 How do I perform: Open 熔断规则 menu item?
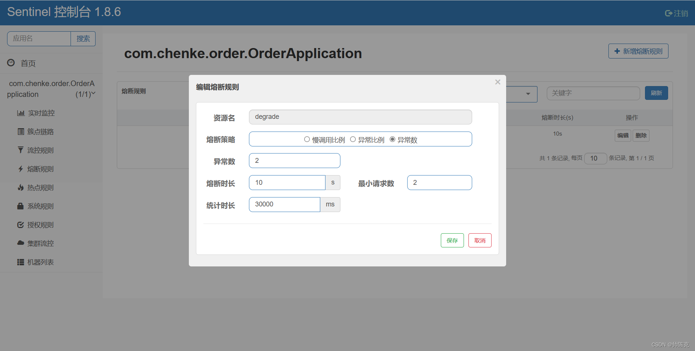click(41, 169)
